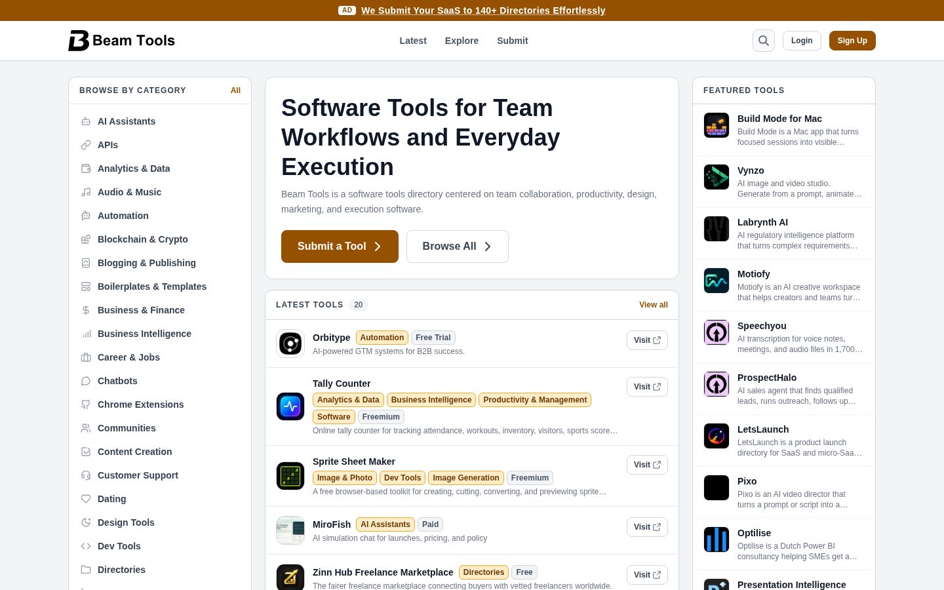Open the Blockchain & Crypto category

tap(143, 239)
